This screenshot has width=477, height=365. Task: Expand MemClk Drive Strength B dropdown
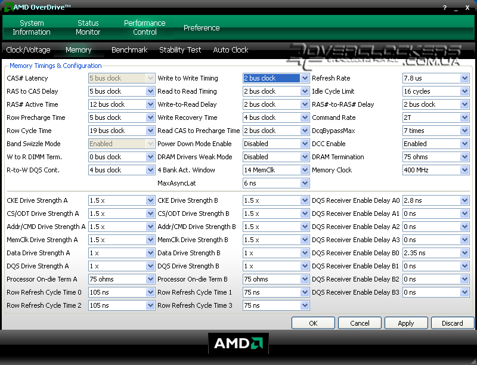305,240
